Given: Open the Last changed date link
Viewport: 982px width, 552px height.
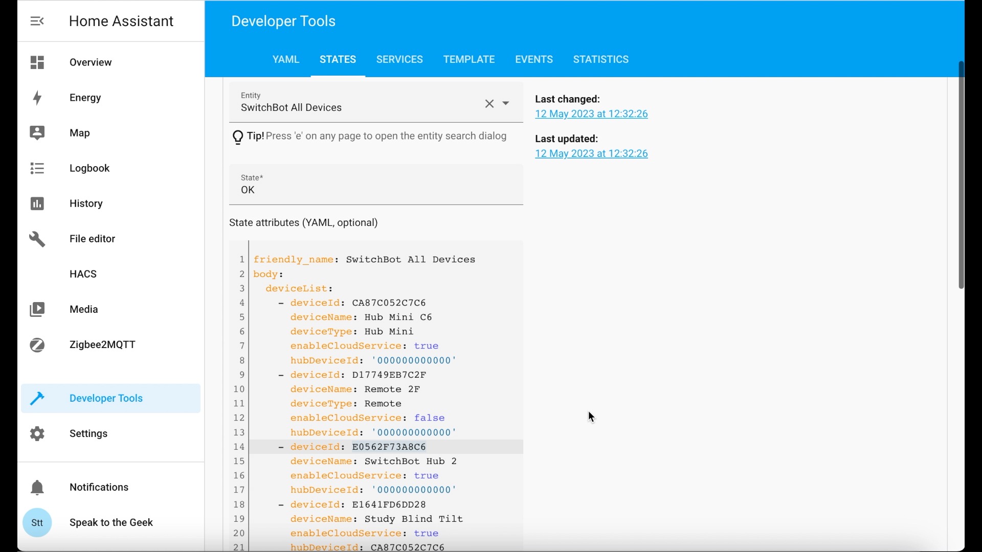Looking at the screenshot, I should point(591,113).
